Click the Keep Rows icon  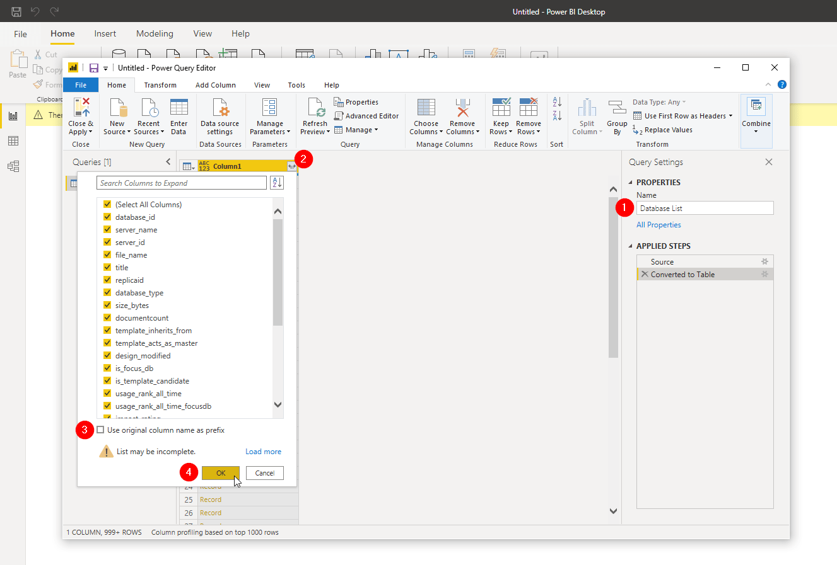[501, 108]
